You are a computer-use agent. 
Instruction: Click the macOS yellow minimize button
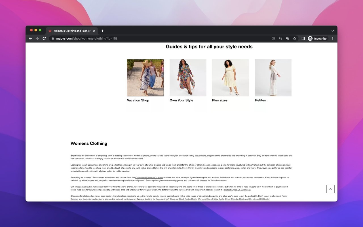(36, 30)
